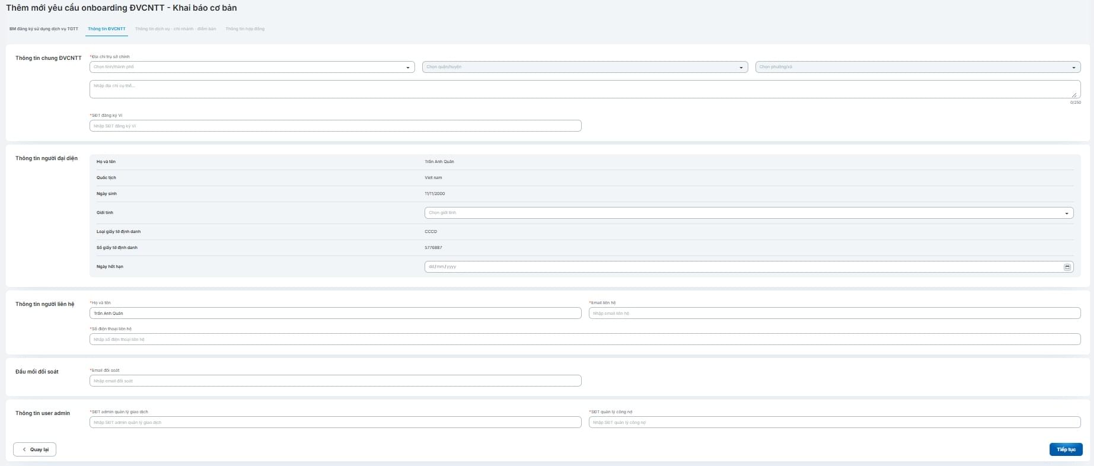
Task: Click the SĐT đăng ký Ví field
Action: coord(335,126)
